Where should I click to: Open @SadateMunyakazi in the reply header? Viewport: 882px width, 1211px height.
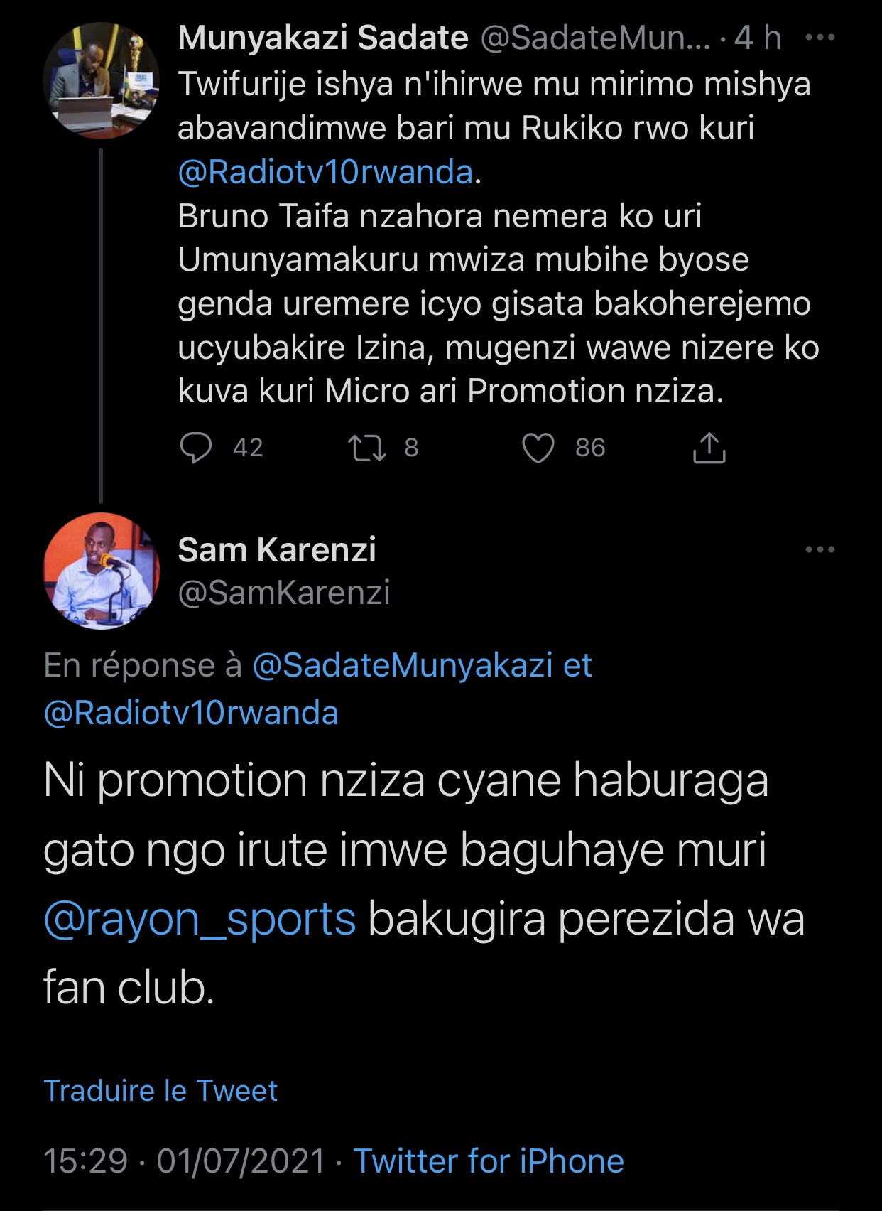pos(402,665)
